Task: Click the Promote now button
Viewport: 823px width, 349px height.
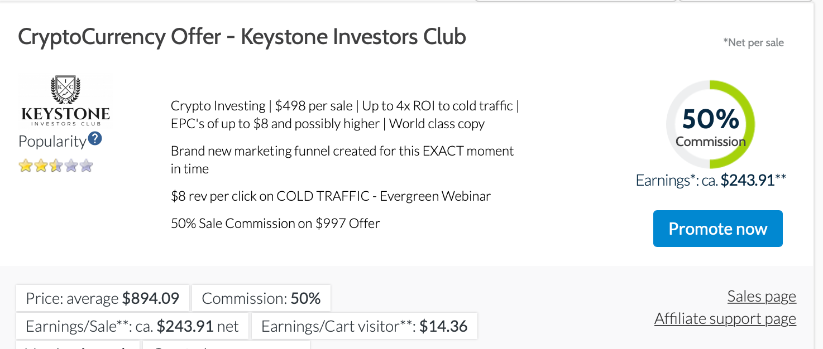Action: click(x=717, y=229)
